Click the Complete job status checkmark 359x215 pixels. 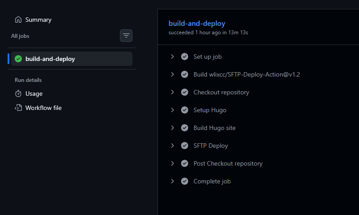click(x=185, y=181)
